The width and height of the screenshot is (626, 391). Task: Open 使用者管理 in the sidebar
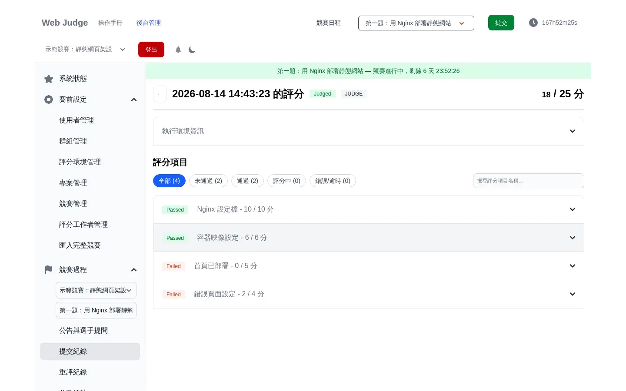(x=90, y=120)
